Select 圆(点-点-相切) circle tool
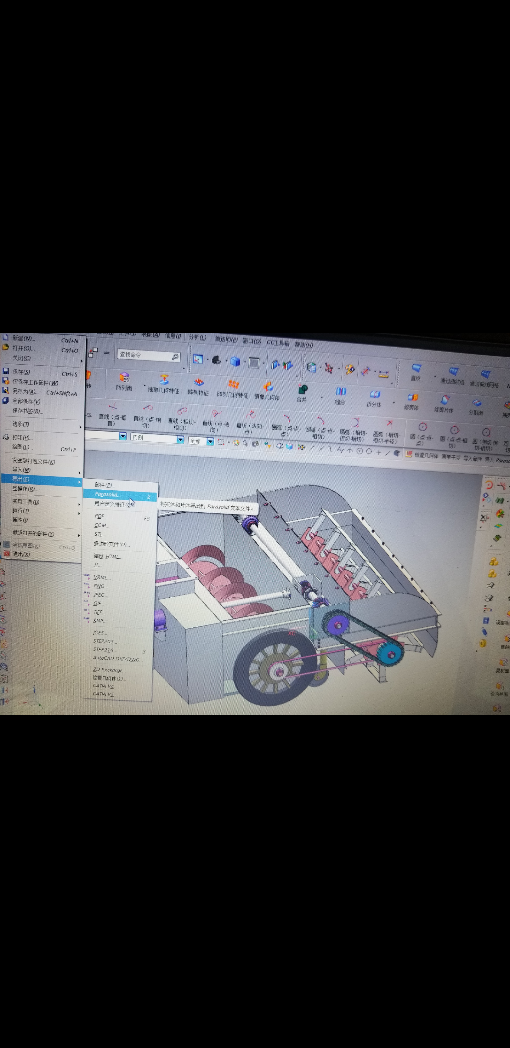 (x=453, y=437)
